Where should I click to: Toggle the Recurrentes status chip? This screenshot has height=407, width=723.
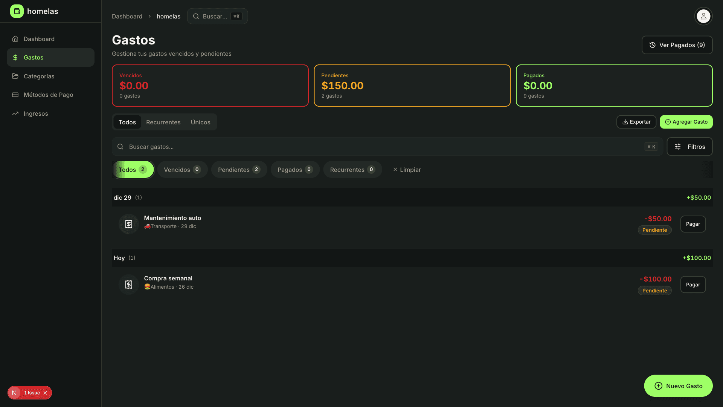pos(352,170)
